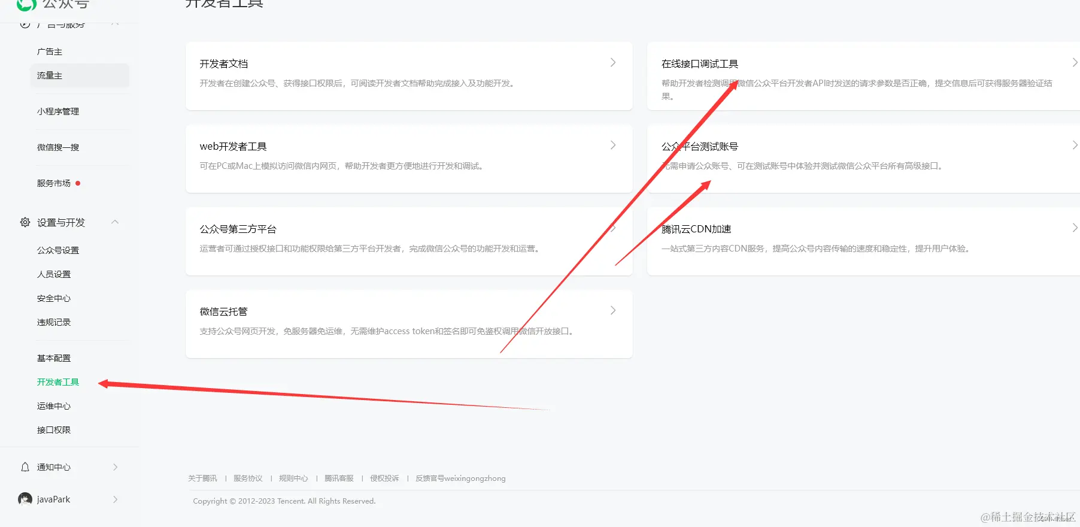Click the javaPark account name
Screen dimensions: 1080x527
53,499
